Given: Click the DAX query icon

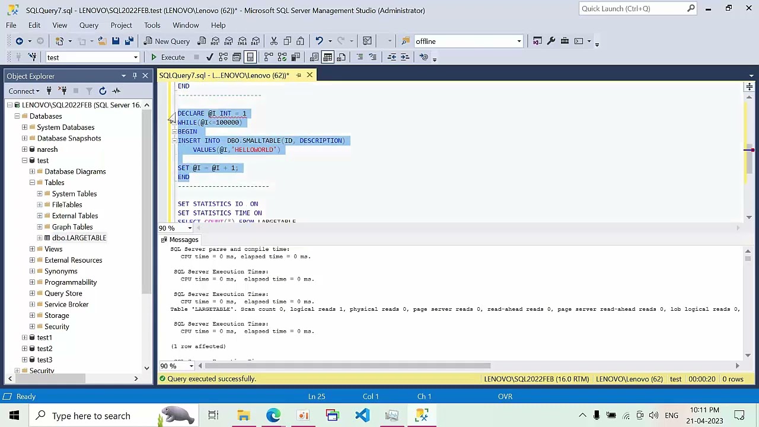Looking at the screenshot, I should pyautogui.click(x=256, y=41).
